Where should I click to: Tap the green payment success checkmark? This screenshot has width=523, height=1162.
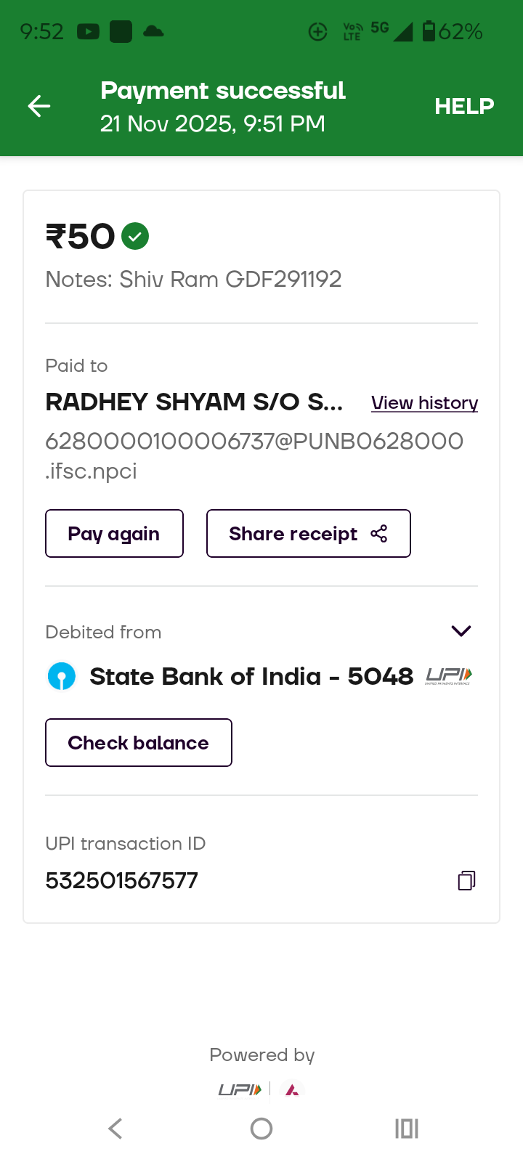(x=135, y=236)
